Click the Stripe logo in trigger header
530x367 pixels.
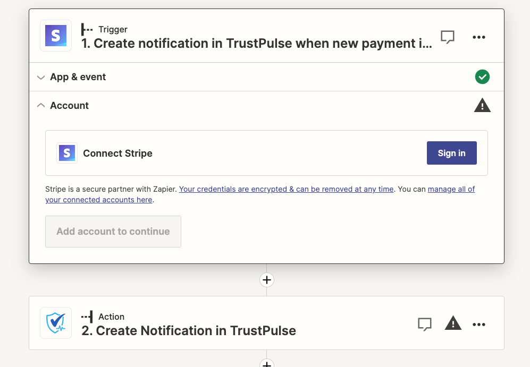(x=56, y=36)
